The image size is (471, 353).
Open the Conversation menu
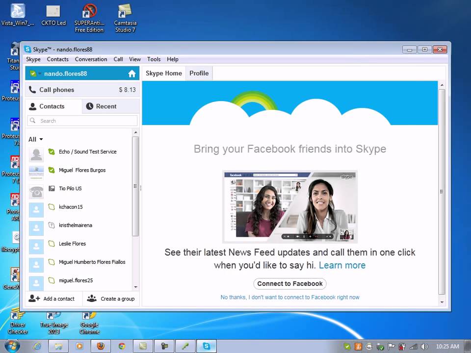[91, 59]
